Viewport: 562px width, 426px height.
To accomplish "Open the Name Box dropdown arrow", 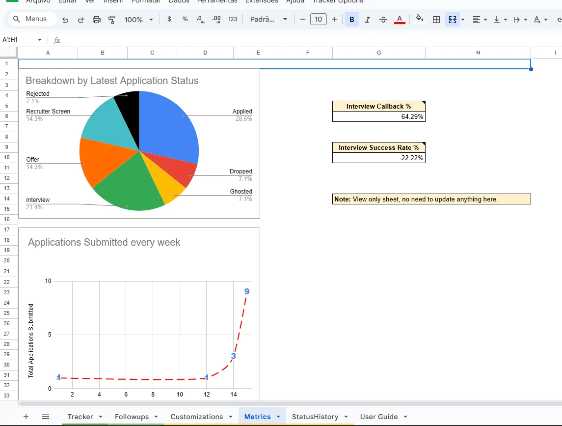I will click(40, 40).
